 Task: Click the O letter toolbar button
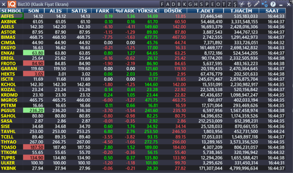(x=218, y=4)
